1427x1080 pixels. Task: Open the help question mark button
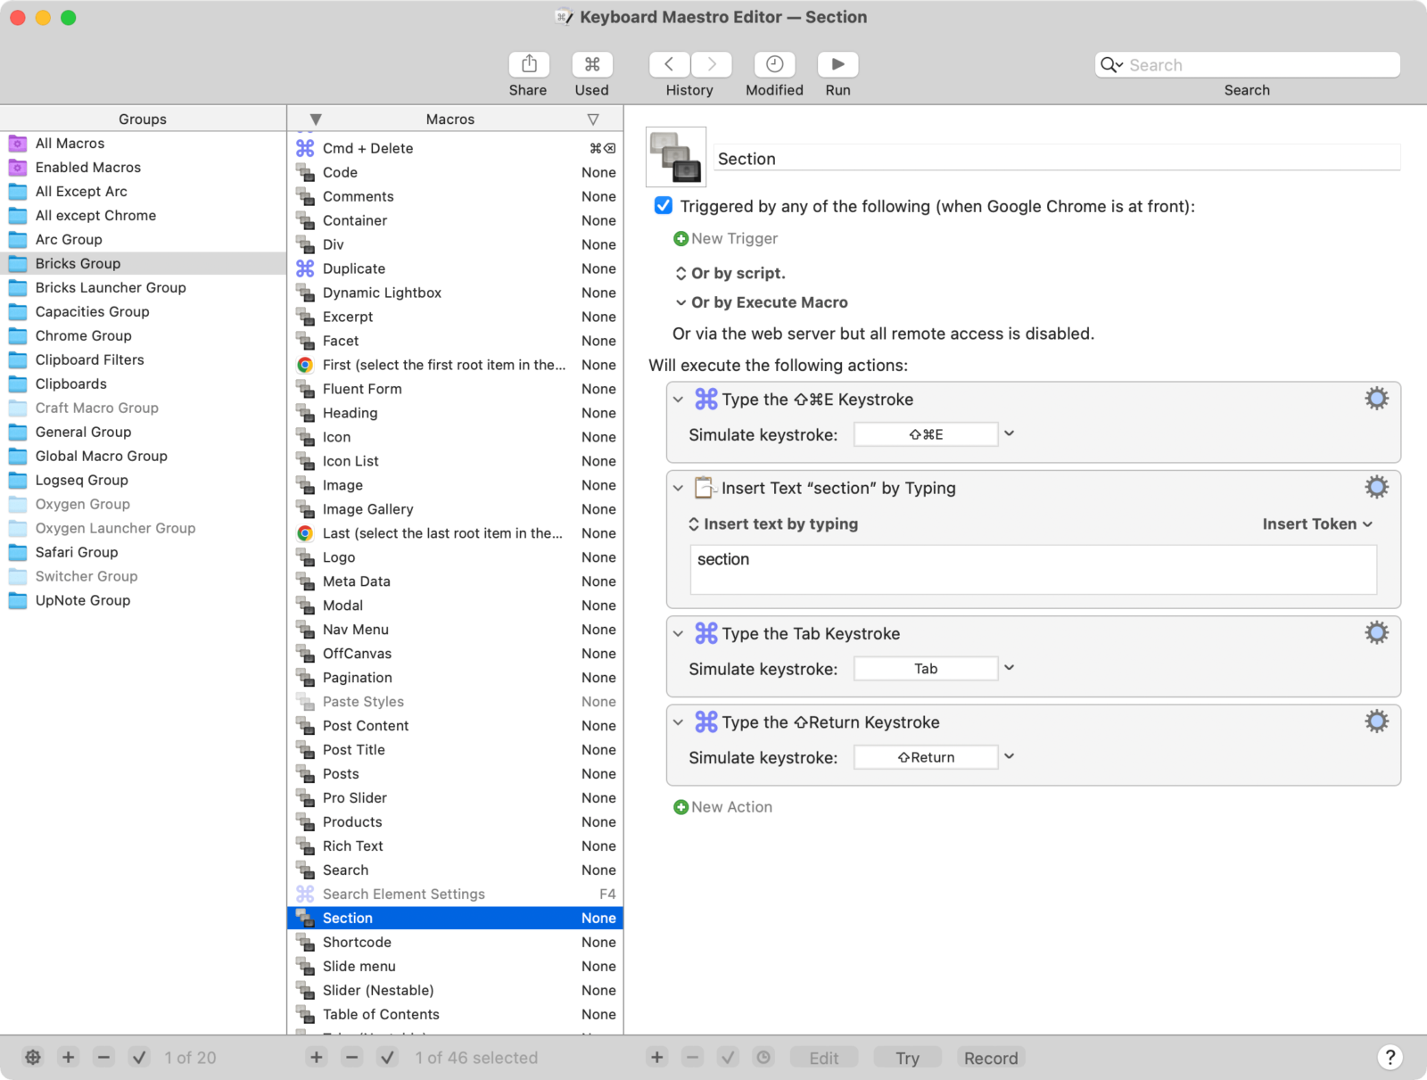[x=1389, y=1058]
